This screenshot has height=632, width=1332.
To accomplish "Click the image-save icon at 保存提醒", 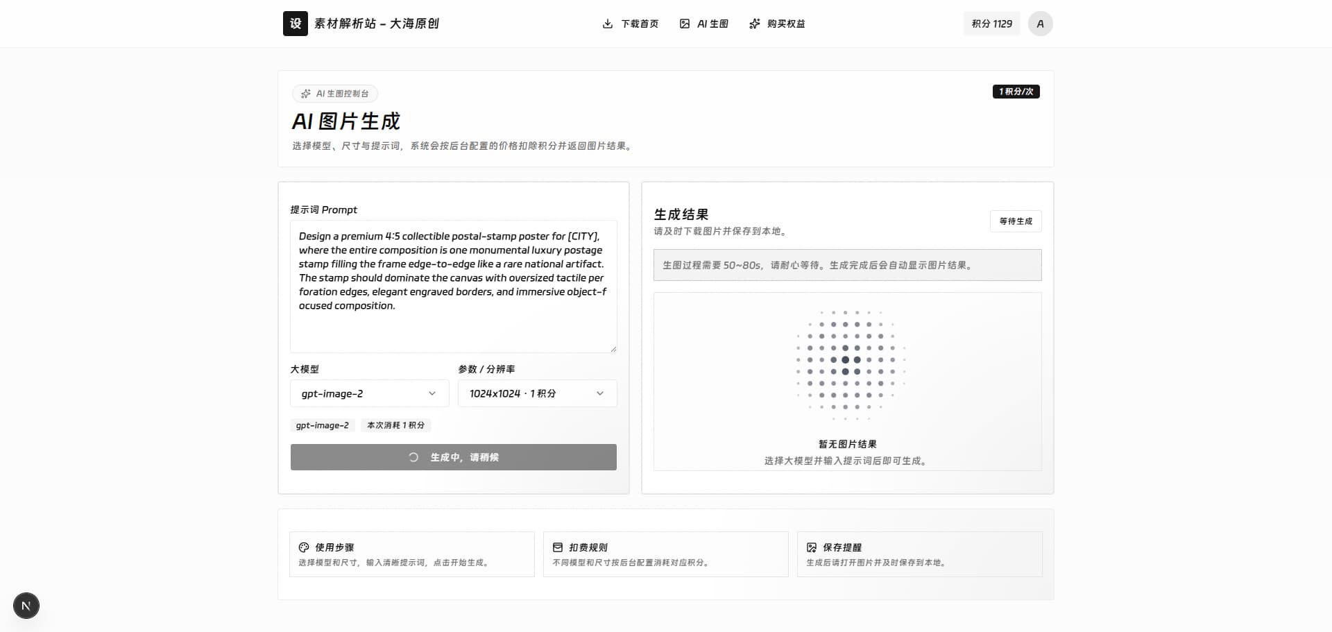I will point(812,547).
